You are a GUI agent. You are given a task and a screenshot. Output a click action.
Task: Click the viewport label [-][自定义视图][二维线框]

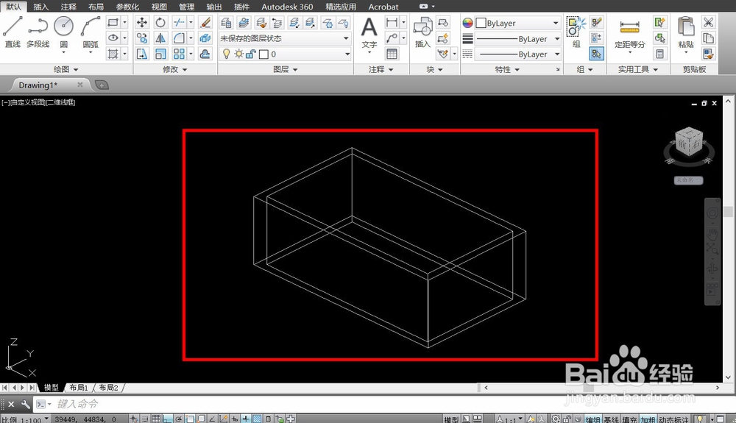point(38,102)
